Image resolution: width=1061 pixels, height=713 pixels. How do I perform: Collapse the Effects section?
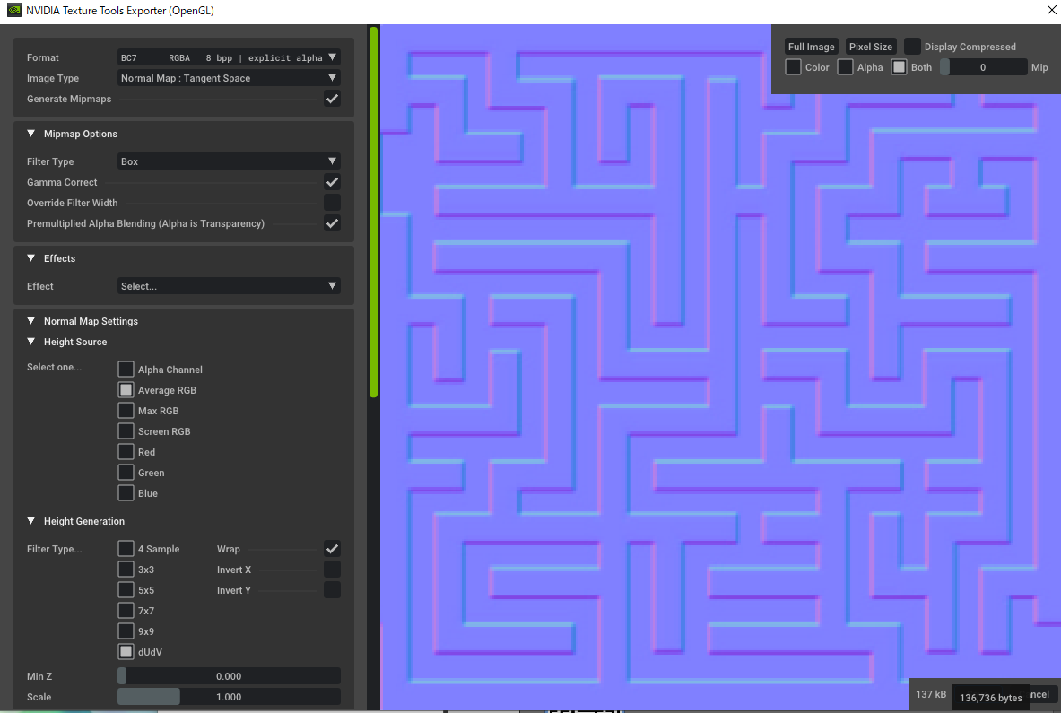(31, 258)
